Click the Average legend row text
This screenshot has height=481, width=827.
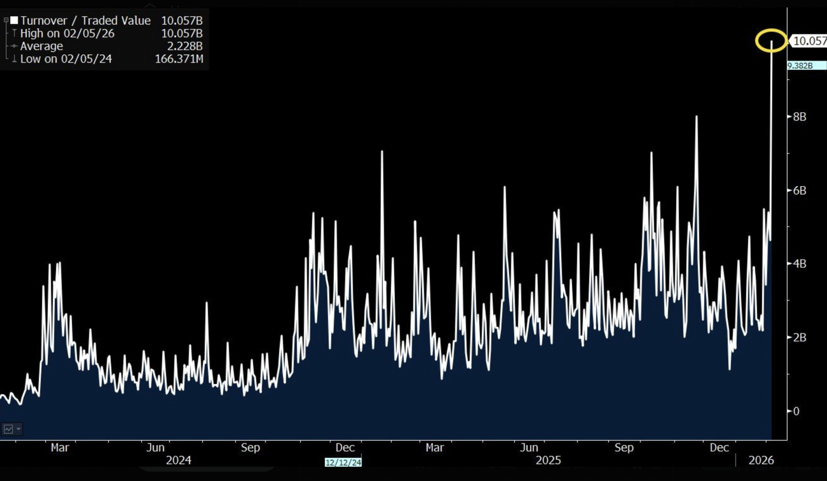click(41, 46)
